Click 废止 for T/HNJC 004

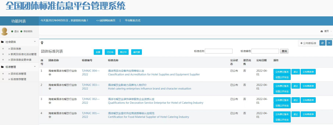pyautogui.click(x=296, y=72)
